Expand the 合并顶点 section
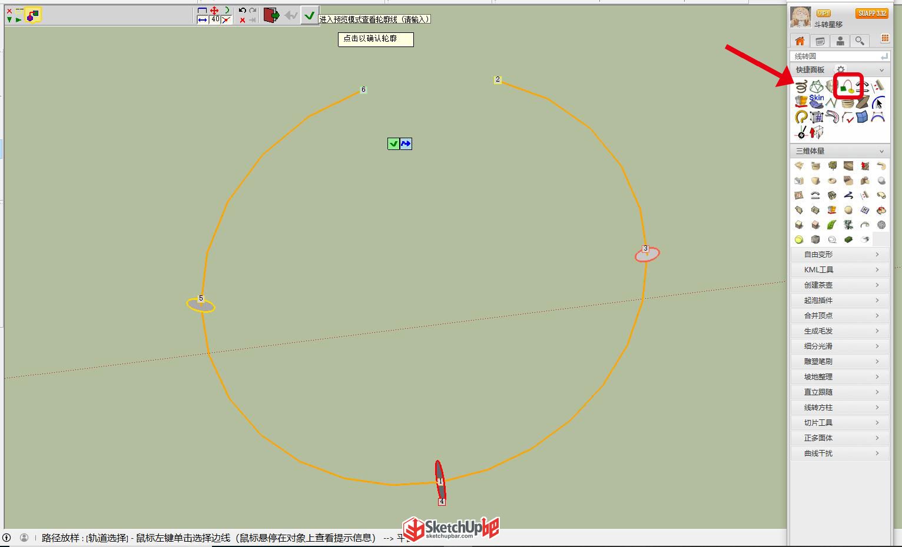This screenshot has height=547, width=902. (840, 315)
